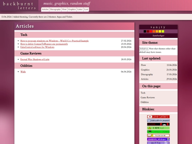Viewport: 192px width, 144px height.
Task: Select the Loot tab
Action: pyautogui.click(x=86, y=10)
